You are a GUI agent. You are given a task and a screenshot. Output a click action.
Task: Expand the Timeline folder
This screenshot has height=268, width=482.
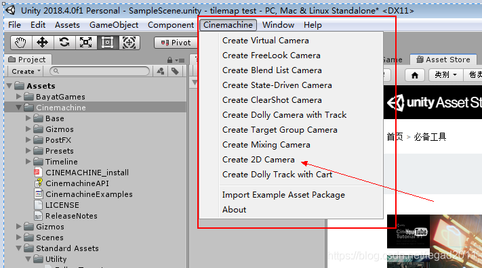28,162
